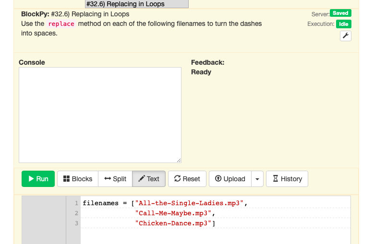Select the Text editor mode

tap(149, 179)
